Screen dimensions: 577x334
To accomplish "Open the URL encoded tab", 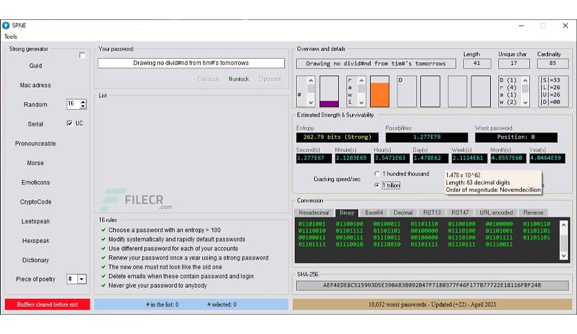I will coord(496,213).
